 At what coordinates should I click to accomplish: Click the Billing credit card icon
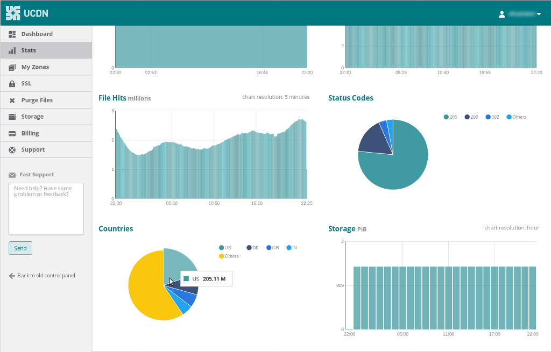coord(12,133)
